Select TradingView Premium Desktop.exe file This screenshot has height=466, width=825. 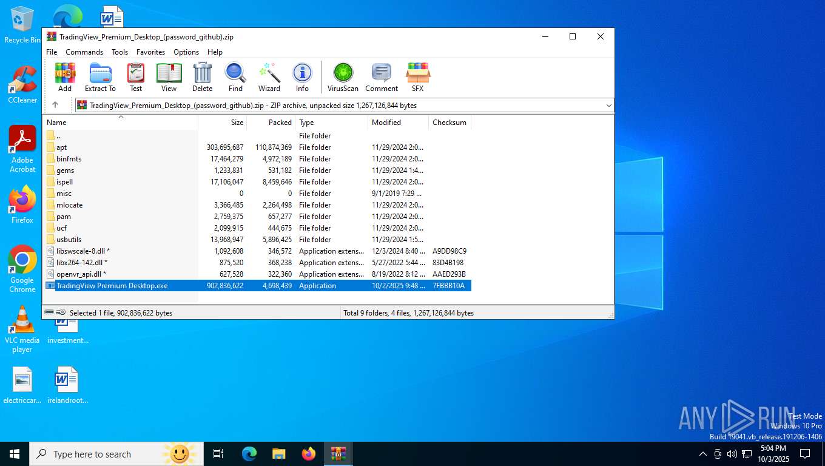tap(257, 286)
